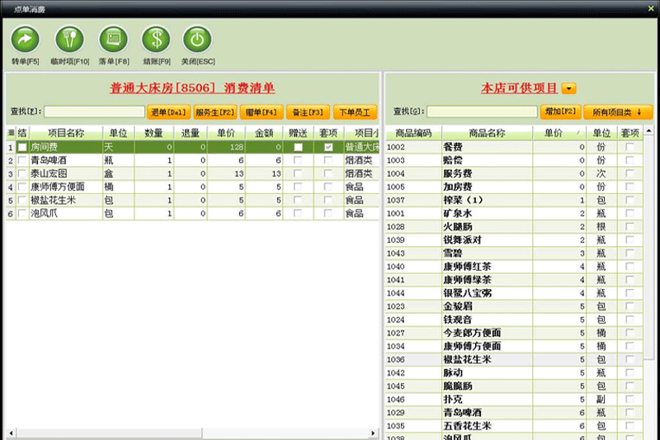Select product 脉动 in the list

point(514,372)
